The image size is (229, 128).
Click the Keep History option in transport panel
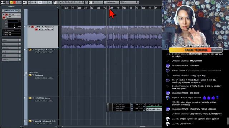120,108
